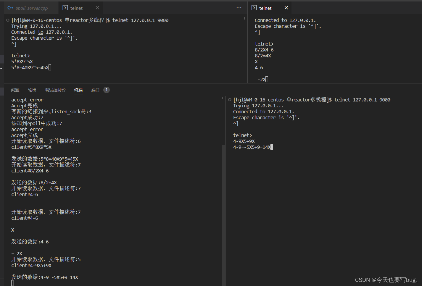Click the '=-2X' line in top-right telnet

click(260, 79)
